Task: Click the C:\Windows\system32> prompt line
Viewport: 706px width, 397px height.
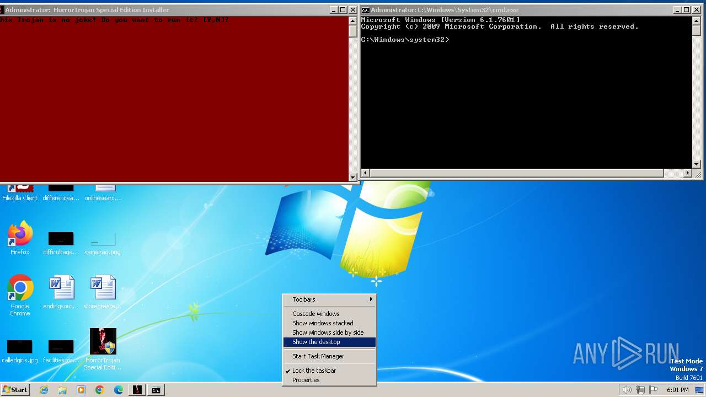Action: point(405,40)
